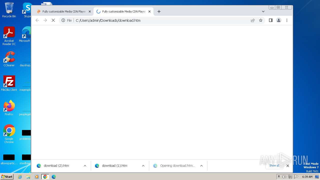Click the 6:39 AM clock
This screenshot has height=180, width=320.
point(307,177)
